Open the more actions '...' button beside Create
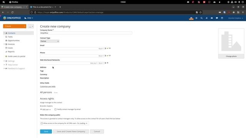 click(x=31, y=26)
